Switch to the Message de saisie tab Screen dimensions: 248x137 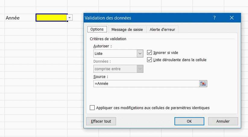127,29
